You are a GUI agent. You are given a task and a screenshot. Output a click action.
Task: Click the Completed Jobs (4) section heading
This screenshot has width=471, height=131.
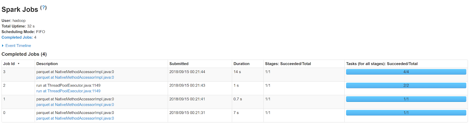click(x=24, y=54)
